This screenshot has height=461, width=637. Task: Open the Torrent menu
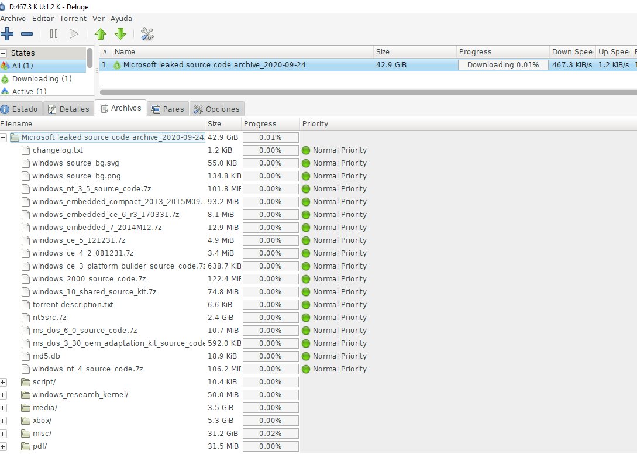[x=73, y=18]
